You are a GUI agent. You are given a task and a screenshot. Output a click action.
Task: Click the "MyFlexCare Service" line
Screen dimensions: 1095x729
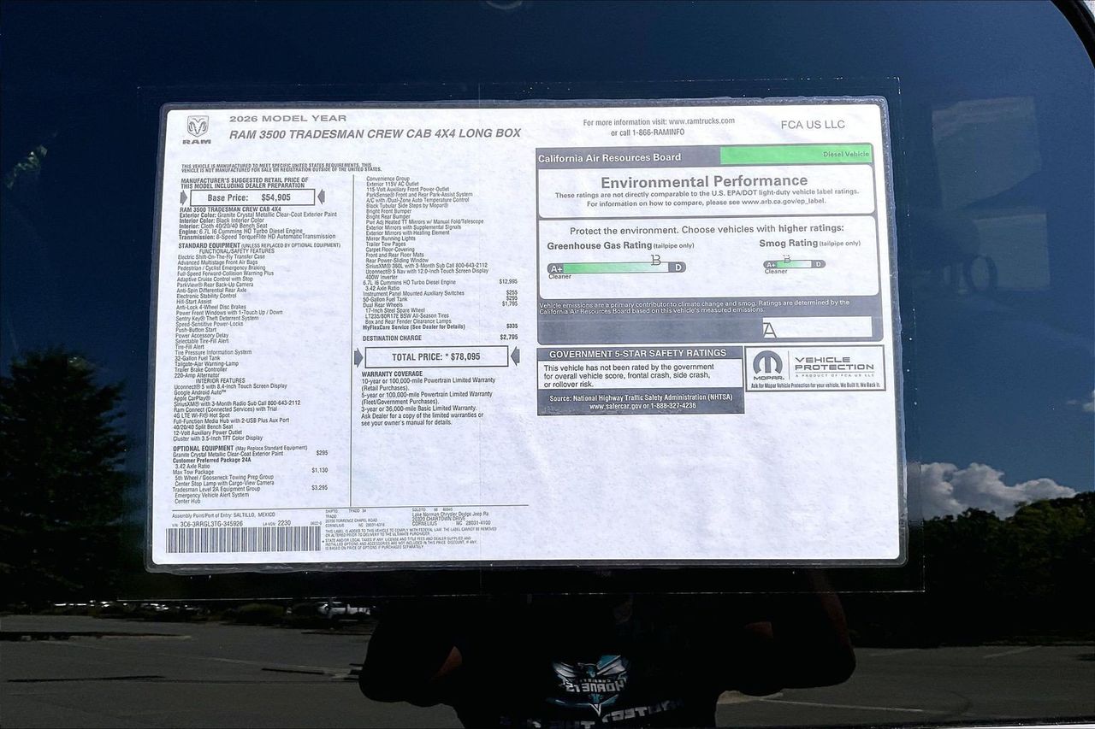pyautogui.click(x=414, y=326)
